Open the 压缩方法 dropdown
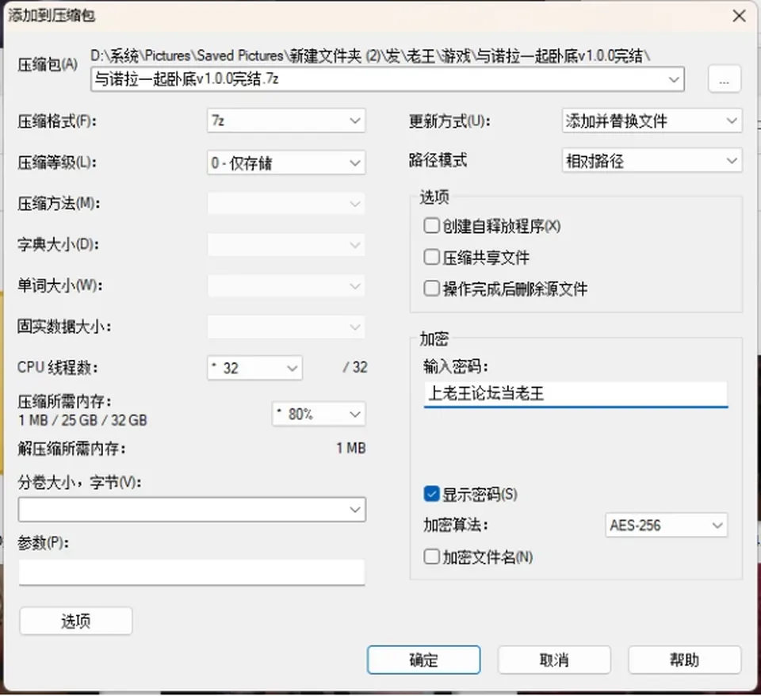Viewport: 761px width, 696px height. pos(286,204)
